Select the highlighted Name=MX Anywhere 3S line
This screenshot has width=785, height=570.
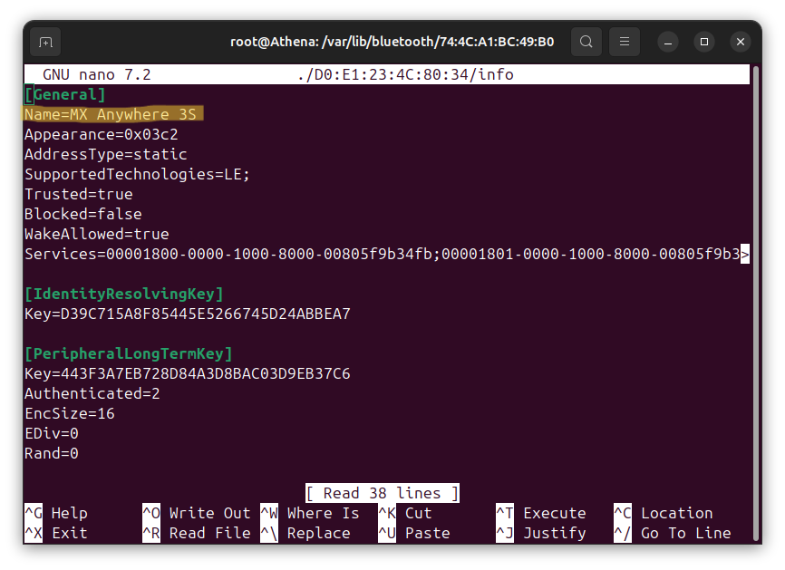[111, 114]
